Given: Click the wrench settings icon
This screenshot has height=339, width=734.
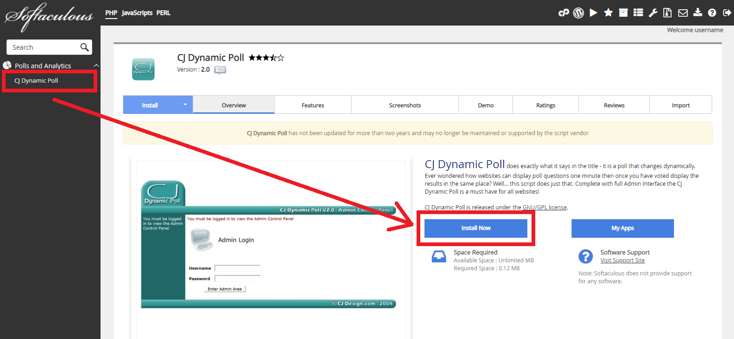Looking at the screenshot, I should click(x=653, y=13).
